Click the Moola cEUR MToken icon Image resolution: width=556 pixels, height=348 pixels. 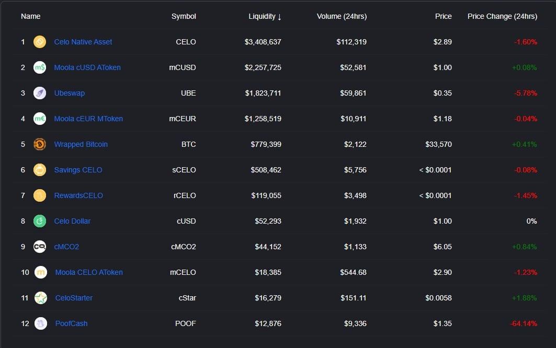[40, 119]
